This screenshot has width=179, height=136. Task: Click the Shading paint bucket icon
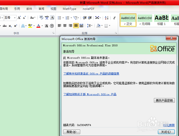(98, 26)
